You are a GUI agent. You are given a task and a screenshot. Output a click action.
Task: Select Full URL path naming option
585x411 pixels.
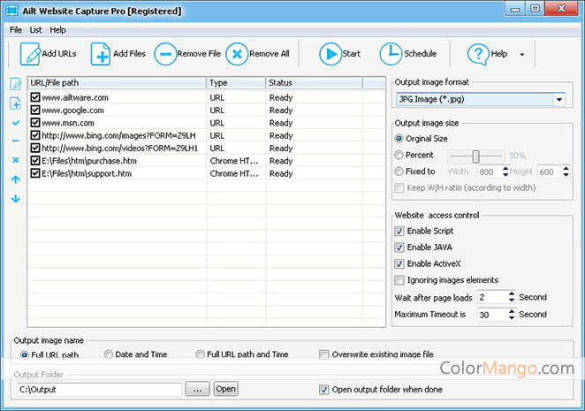click(x=24, y=354)
